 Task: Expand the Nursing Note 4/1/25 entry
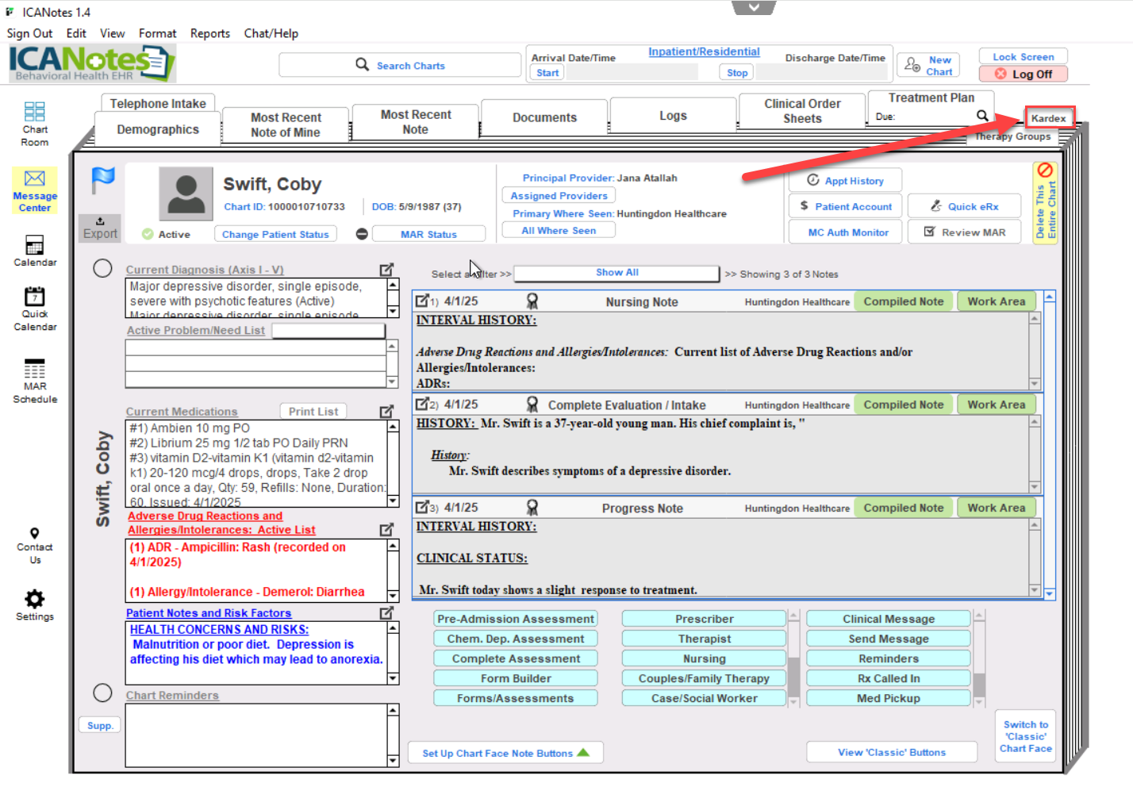[422, 301]
